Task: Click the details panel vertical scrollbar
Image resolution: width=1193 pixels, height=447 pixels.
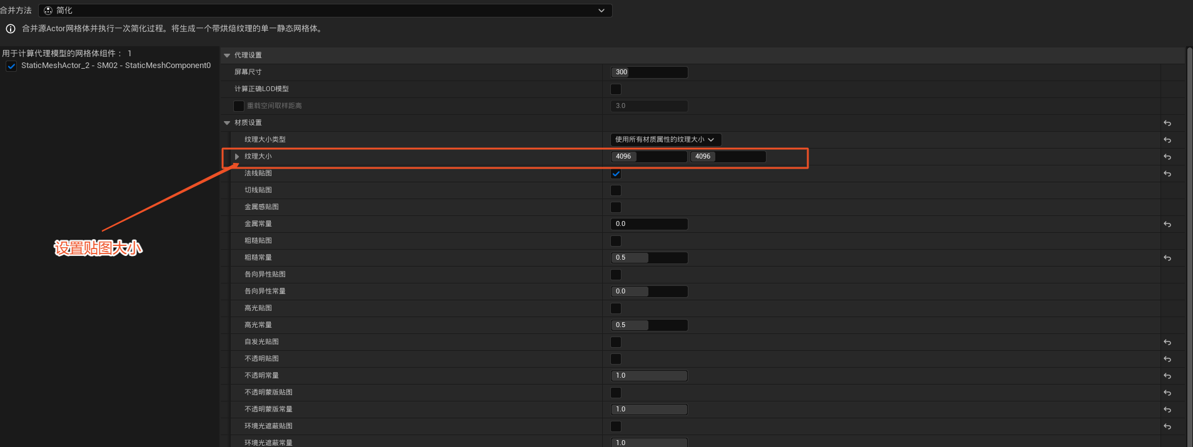Action: pos(1189,247)
